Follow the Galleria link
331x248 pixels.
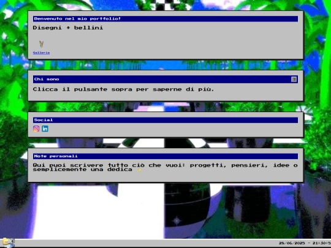coord(42,53)
